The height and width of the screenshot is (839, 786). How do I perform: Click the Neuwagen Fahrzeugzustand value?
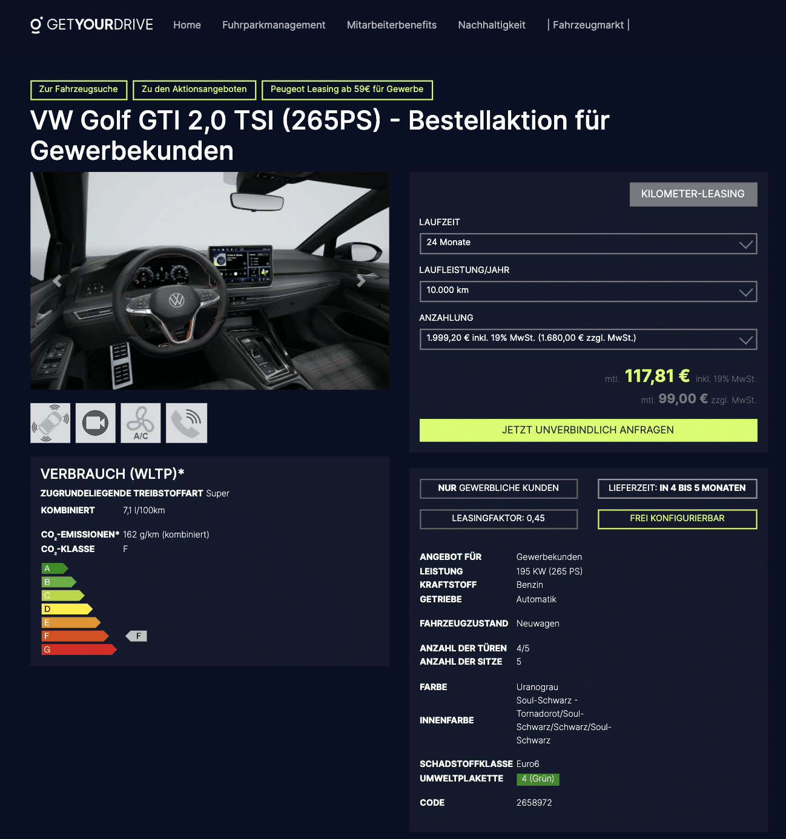[538, 623]
